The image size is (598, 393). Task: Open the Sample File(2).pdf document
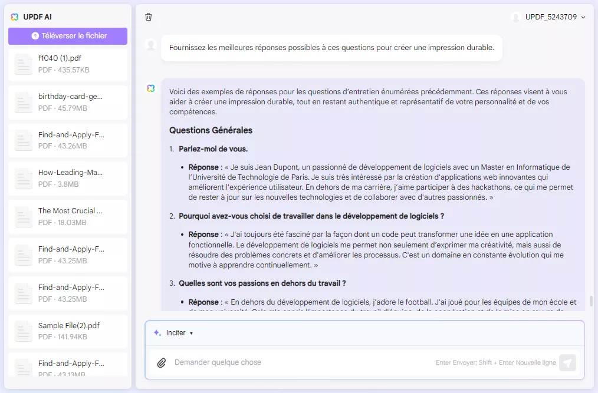click(67, 331)
